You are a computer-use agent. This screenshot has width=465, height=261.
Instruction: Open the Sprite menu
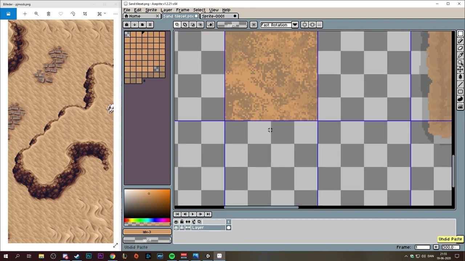pyautogui.click(x=151, y=10)
